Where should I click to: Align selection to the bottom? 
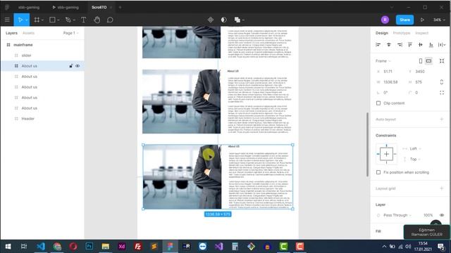[431, 45]
